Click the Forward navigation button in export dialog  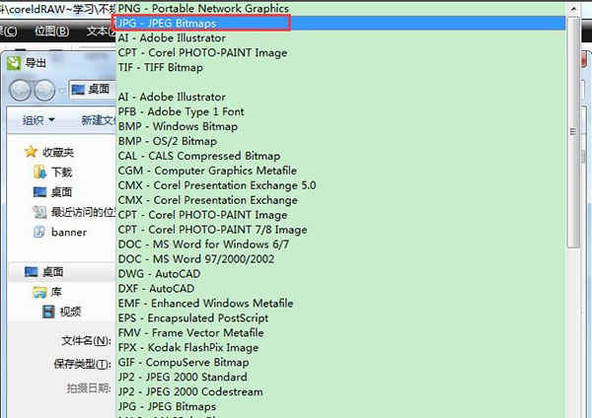[44, 90]
